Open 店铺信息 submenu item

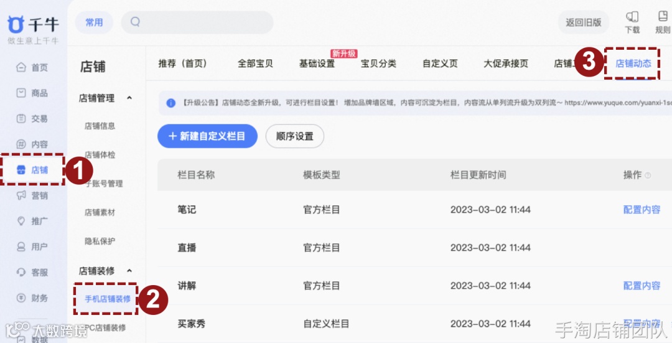coord(100,126)
